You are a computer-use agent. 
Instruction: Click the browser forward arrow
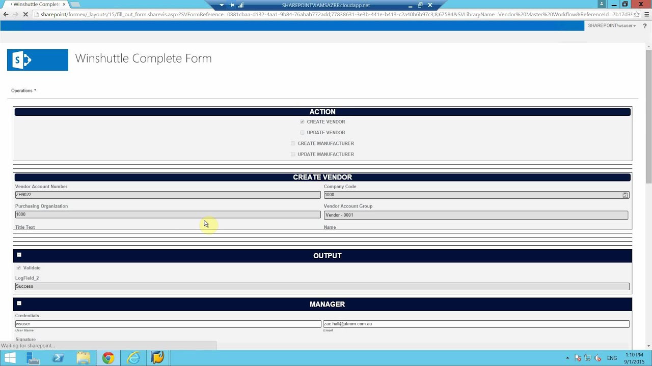16,14
